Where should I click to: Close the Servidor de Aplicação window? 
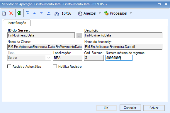(166, 4)
